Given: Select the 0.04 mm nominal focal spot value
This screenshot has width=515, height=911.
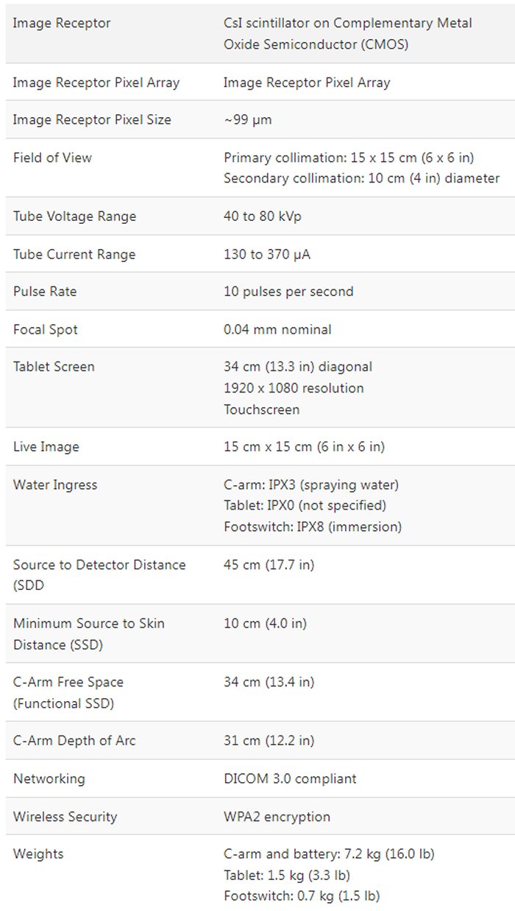Looking at the screenshot, I should [x=277, y=329].
